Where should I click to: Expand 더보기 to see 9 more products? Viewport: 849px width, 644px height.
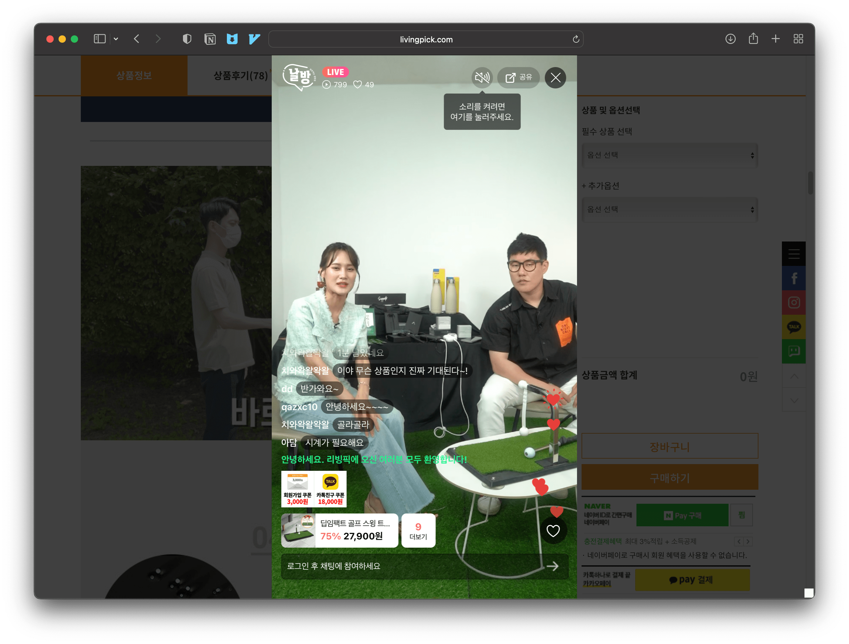418,531
